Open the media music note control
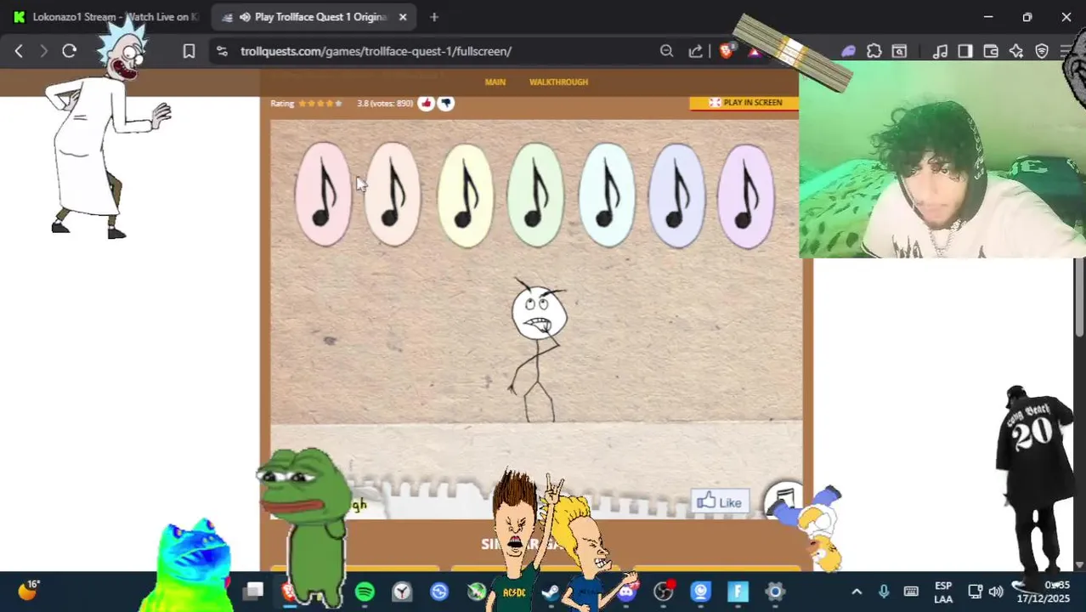1086x612 pixels. pos(940,51)
